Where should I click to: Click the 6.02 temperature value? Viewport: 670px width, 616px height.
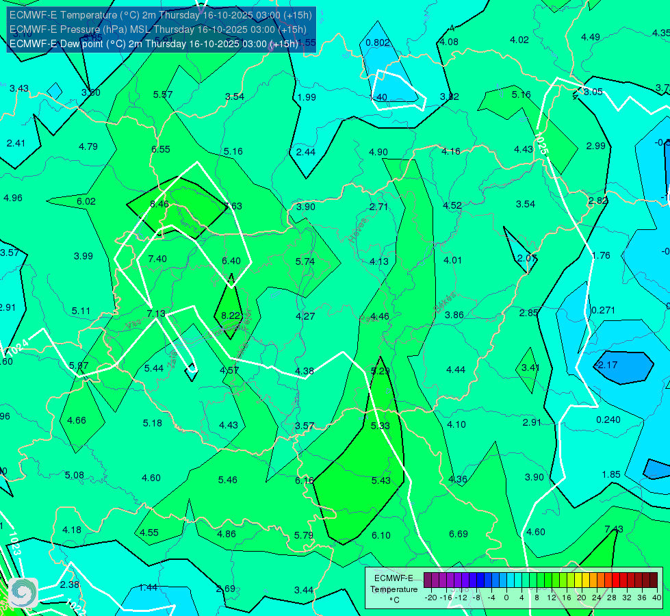(86, 201)
